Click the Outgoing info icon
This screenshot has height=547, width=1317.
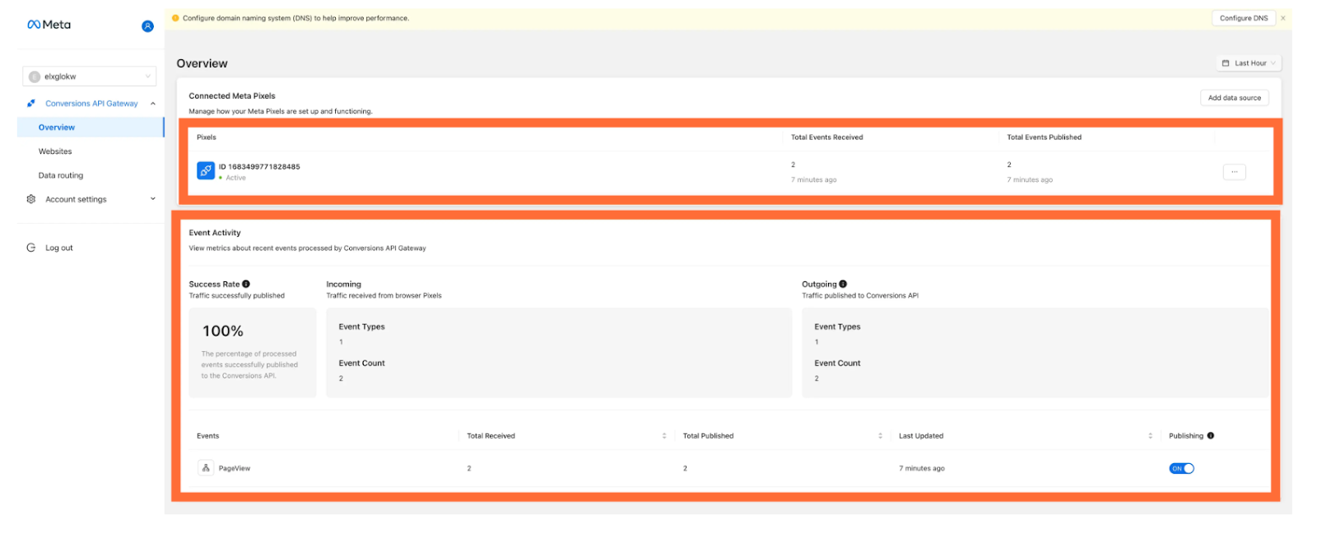coord(843,284)
